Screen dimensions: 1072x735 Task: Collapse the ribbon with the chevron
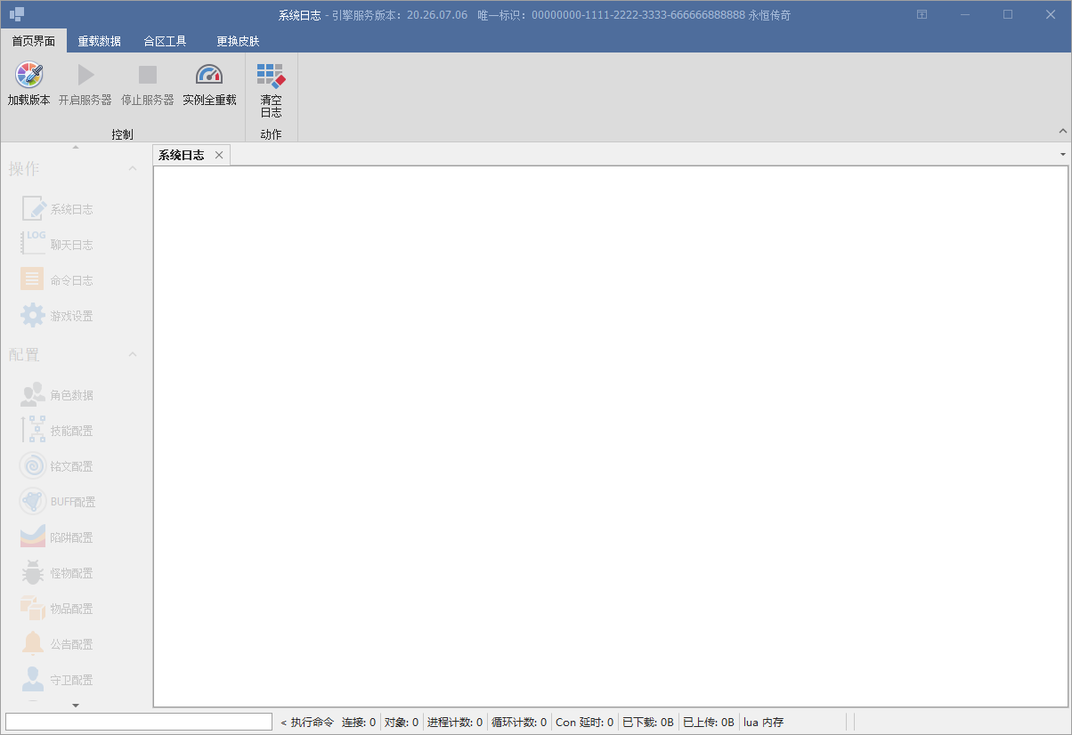tap(1062, 131)
